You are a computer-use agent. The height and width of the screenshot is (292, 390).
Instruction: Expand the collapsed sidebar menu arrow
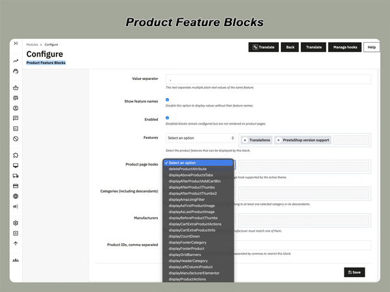16,43
